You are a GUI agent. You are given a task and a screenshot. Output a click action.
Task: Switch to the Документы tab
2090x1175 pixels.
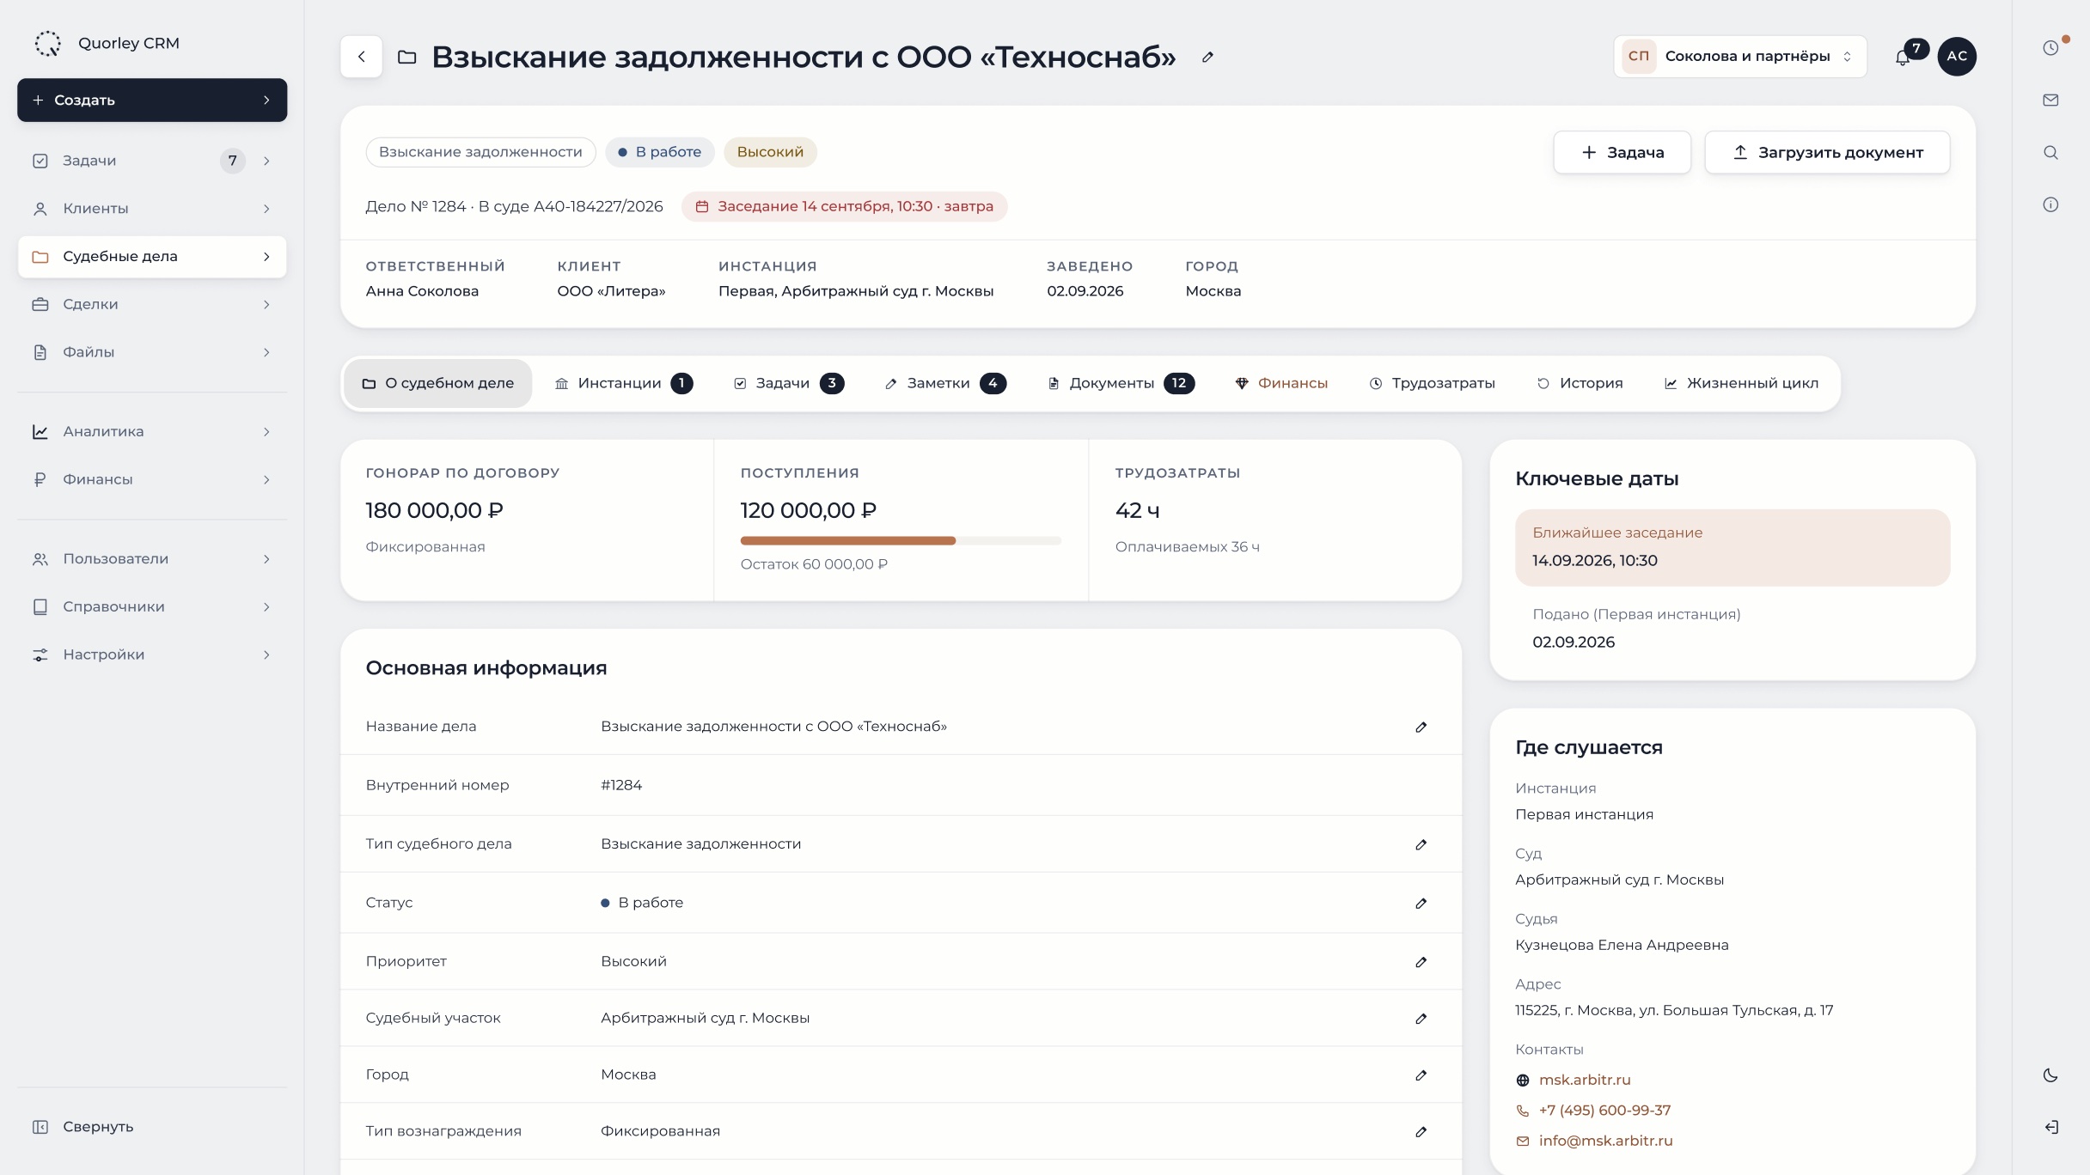pyautogui.click(x=1121, y=384)
